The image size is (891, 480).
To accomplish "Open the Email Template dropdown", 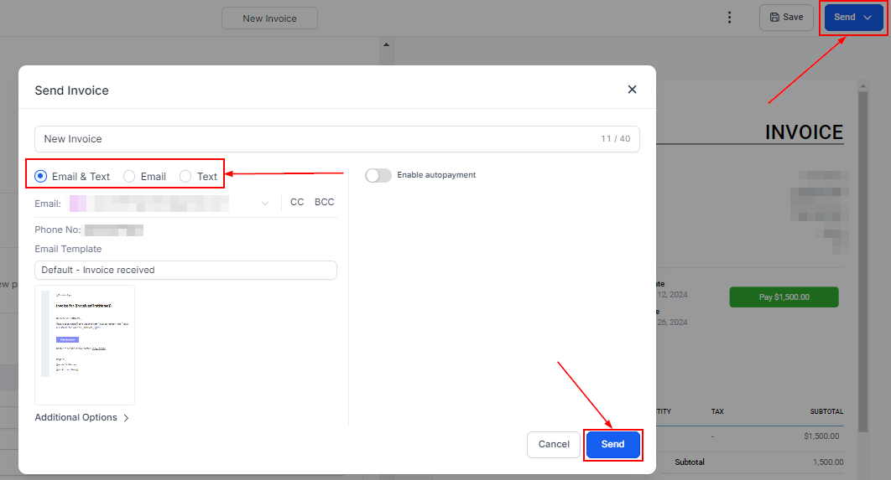I will (185, 270).
